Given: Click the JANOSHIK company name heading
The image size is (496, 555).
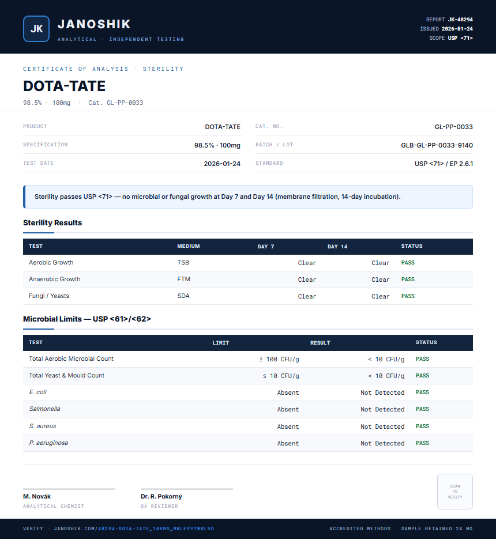Looking at the screenshot, I should point(94,24).
